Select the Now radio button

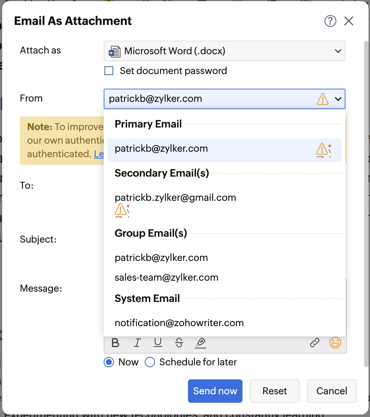click(x=109, y=362)
